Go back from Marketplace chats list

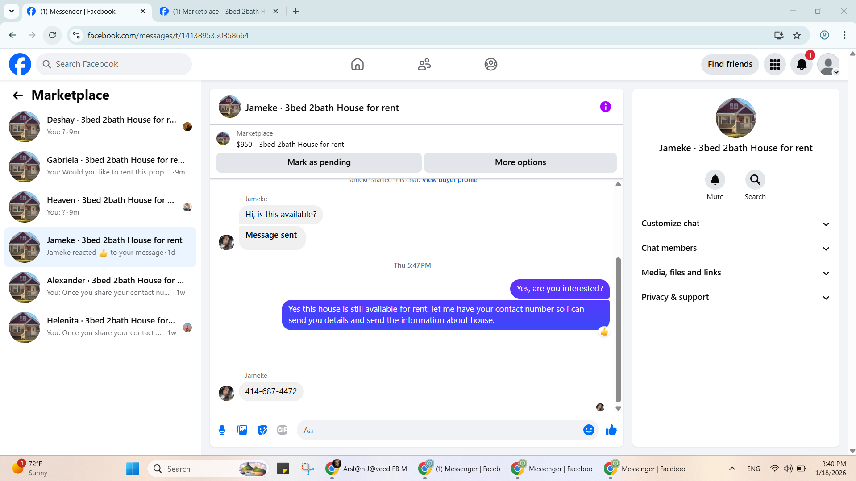point(17,95)
